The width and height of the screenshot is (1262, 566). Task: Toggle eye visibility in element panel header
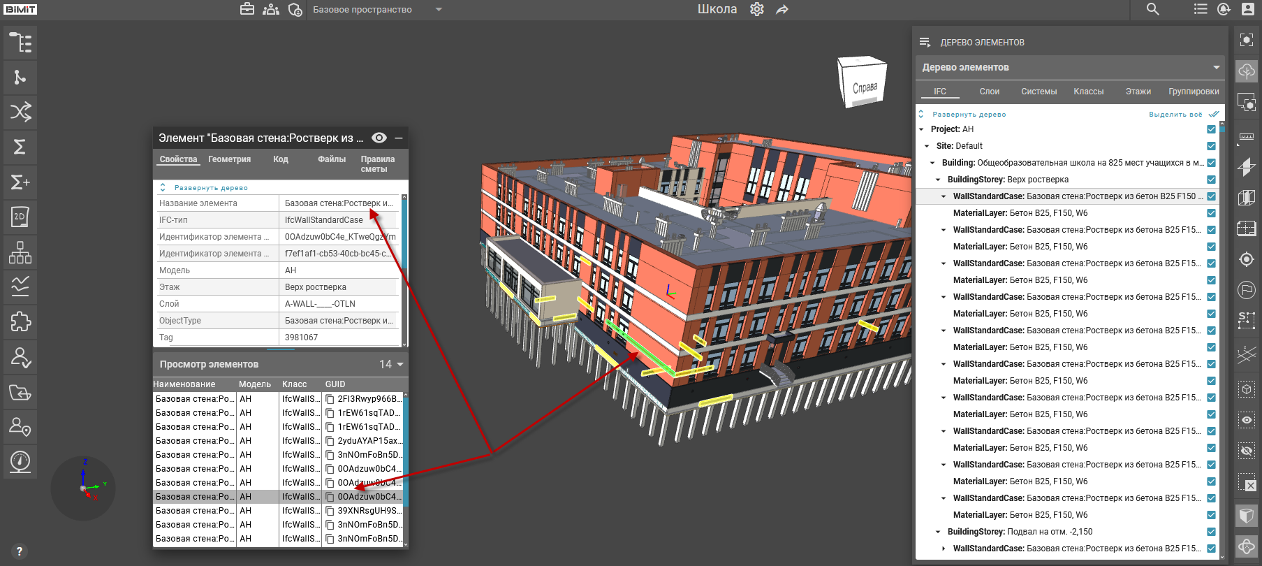tap(379, 138)
